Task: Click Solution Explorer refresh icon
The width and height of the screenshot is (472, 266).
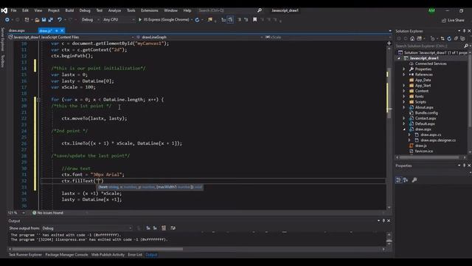Action: click(449, 38)
